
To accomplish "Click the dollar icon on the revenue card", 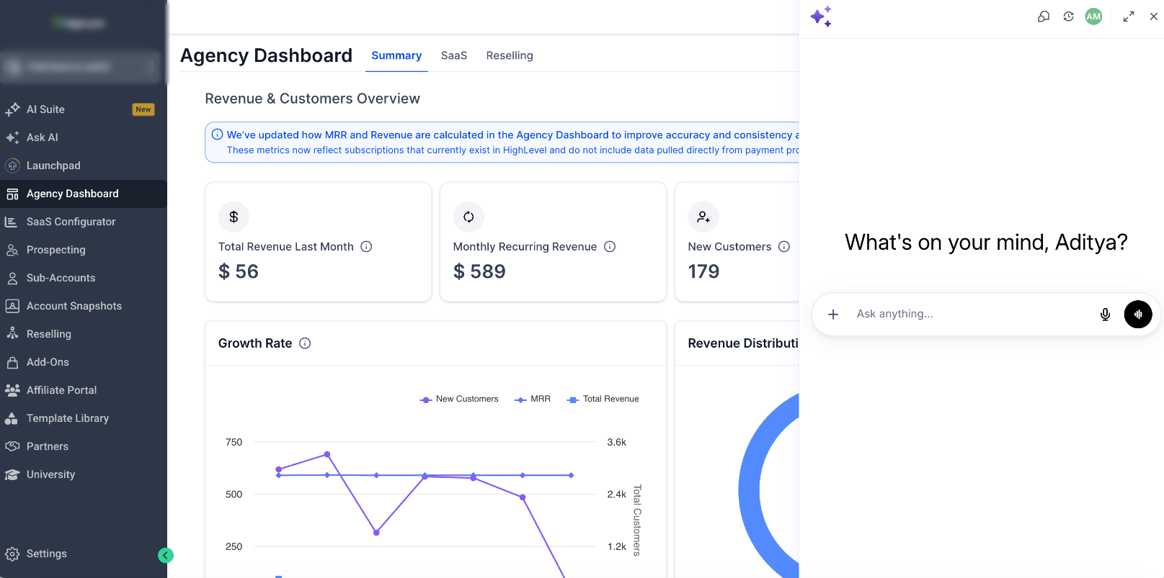I will (x=234, y=217).
